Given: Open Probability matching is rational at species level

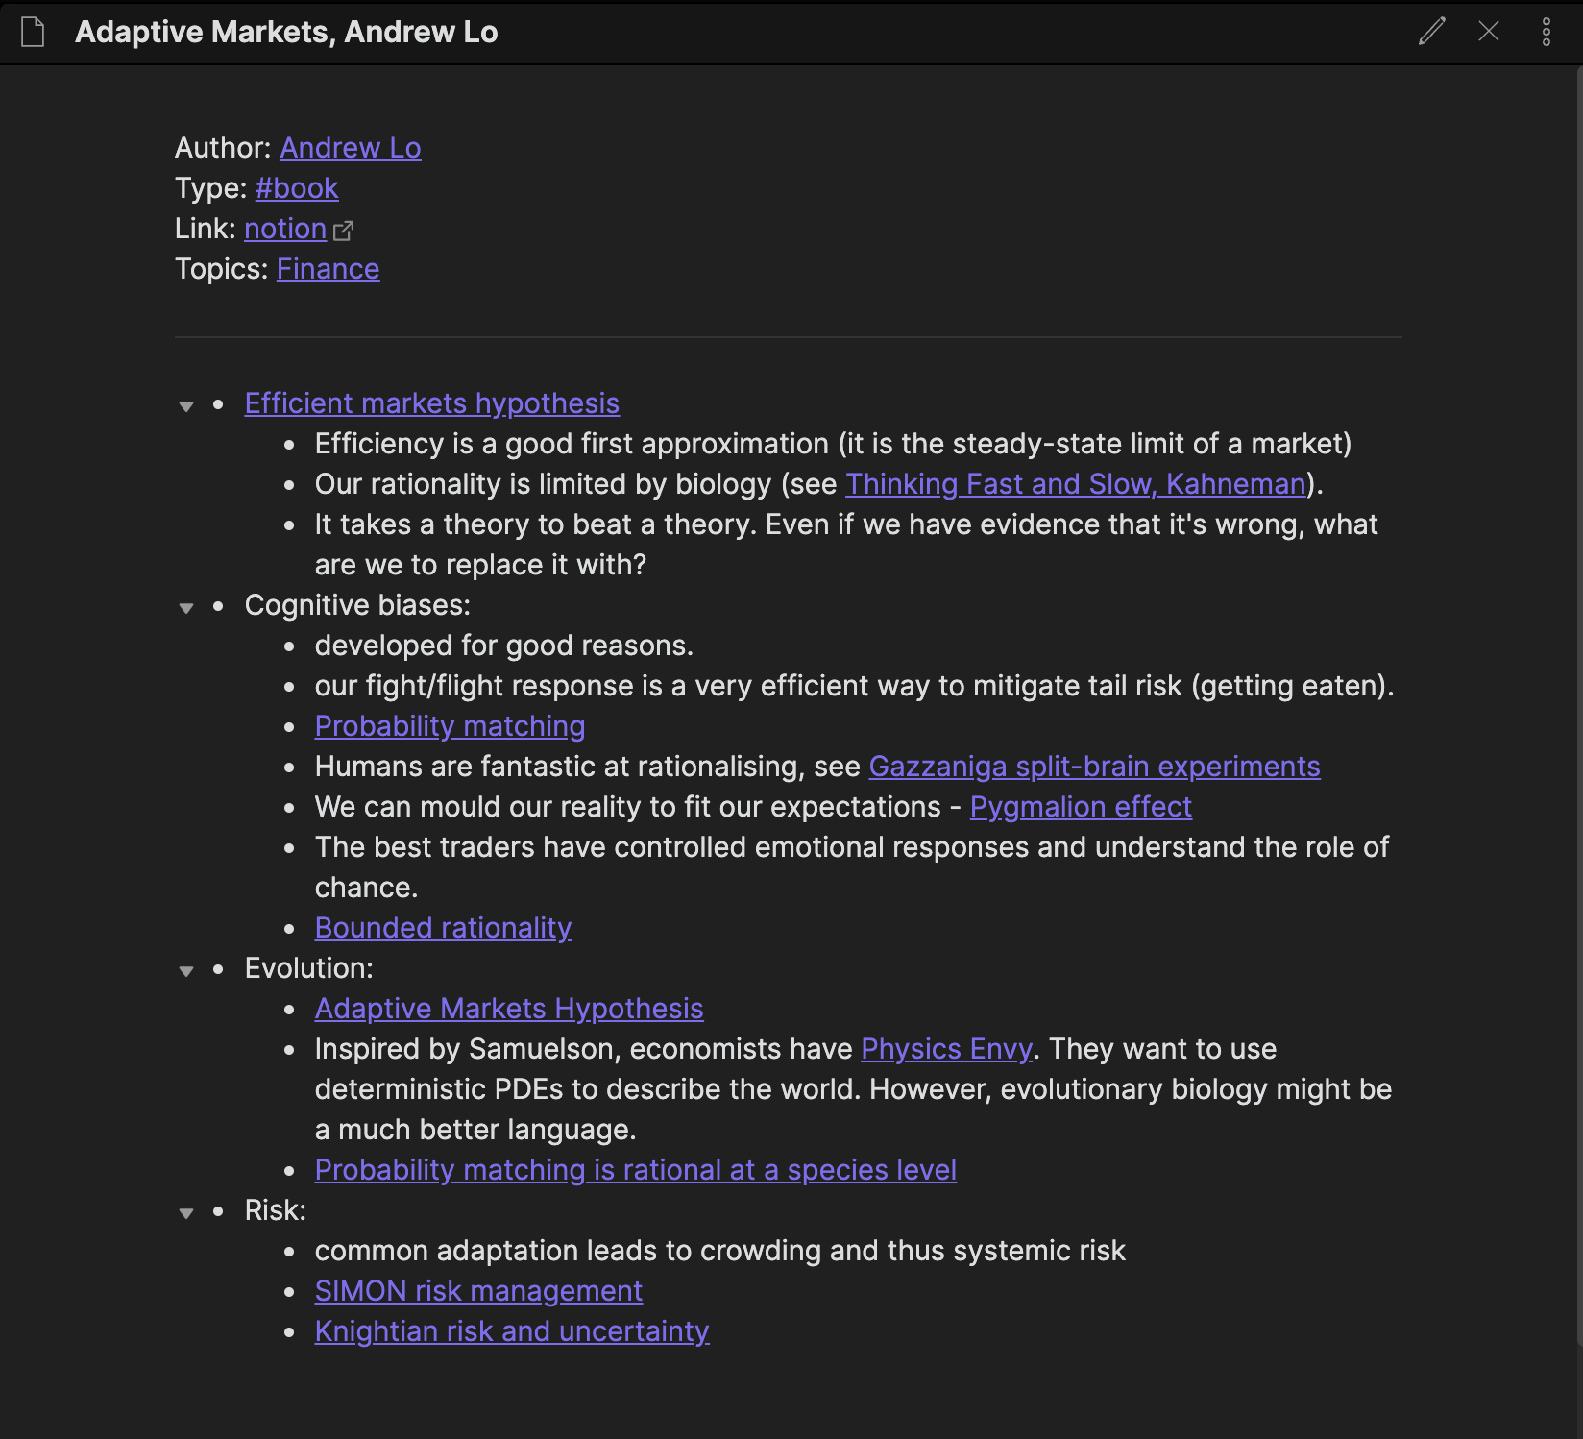Looking at the screenshot, I should [636, 1170].
